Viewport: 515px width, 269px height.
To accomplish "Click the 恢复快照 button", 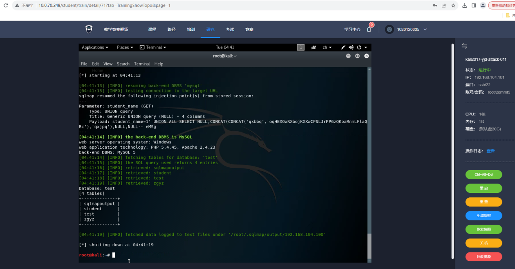I will [484, 229].
